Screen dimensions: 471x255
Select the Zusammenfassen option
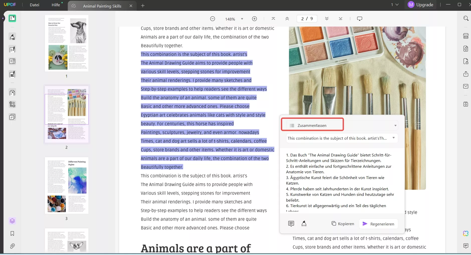tap(312, 125)
